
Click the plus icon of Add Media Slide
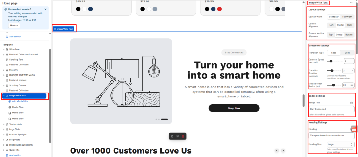9,101
